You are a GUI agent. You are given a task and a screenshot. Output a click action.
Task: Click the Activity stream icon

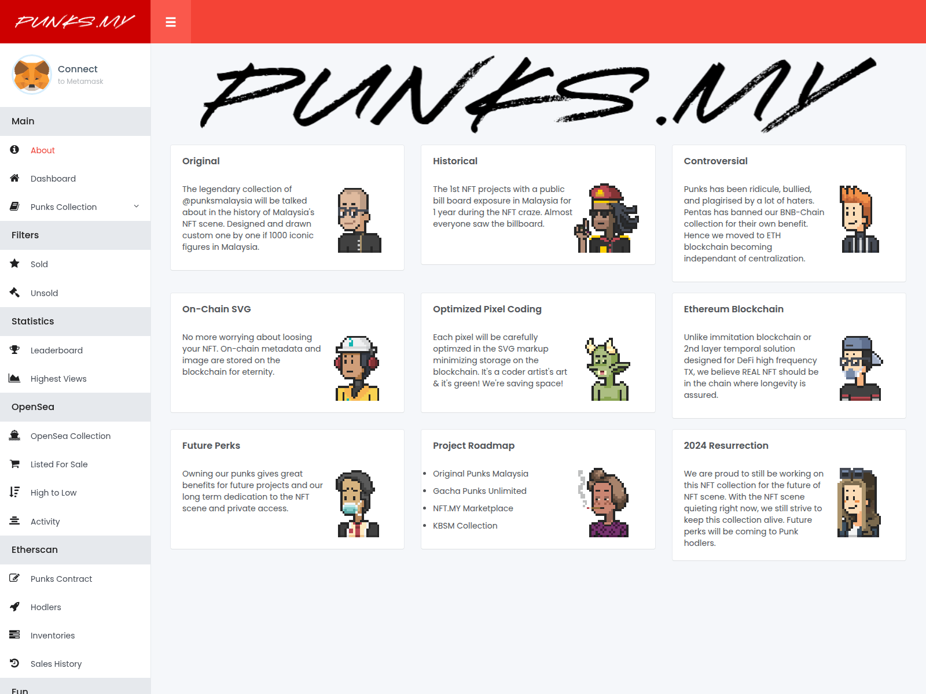tap(14, 521)
